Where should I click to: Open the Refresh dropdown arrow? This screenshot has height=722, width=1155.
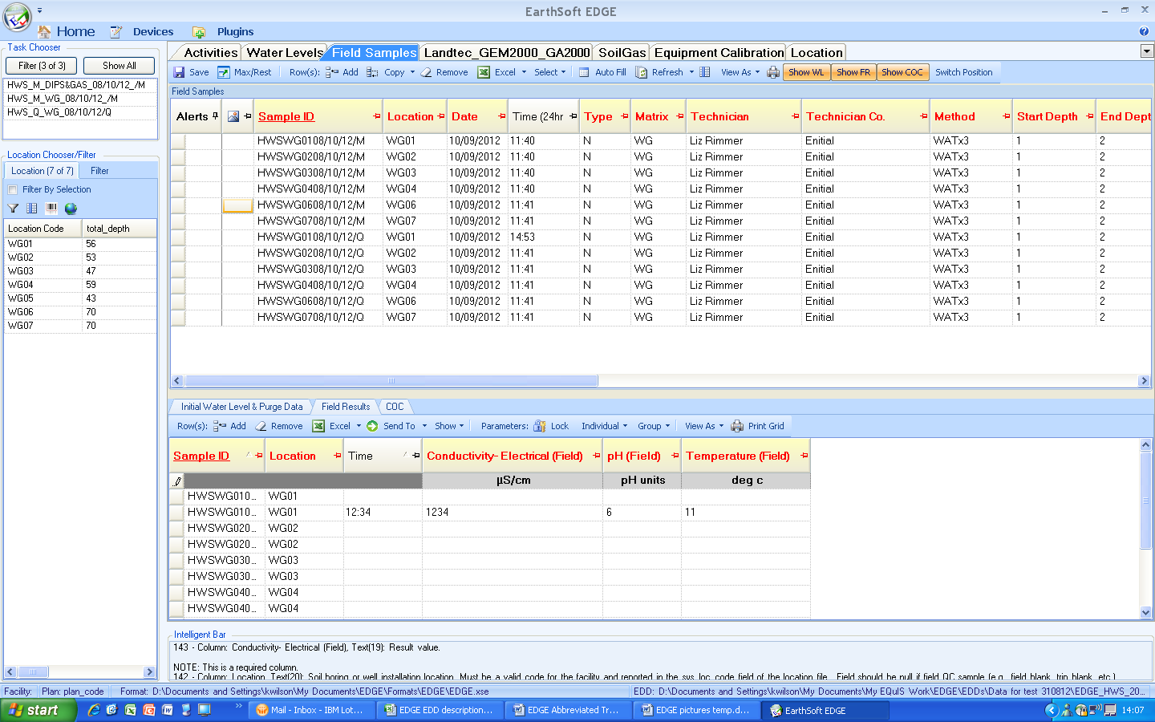691,72
